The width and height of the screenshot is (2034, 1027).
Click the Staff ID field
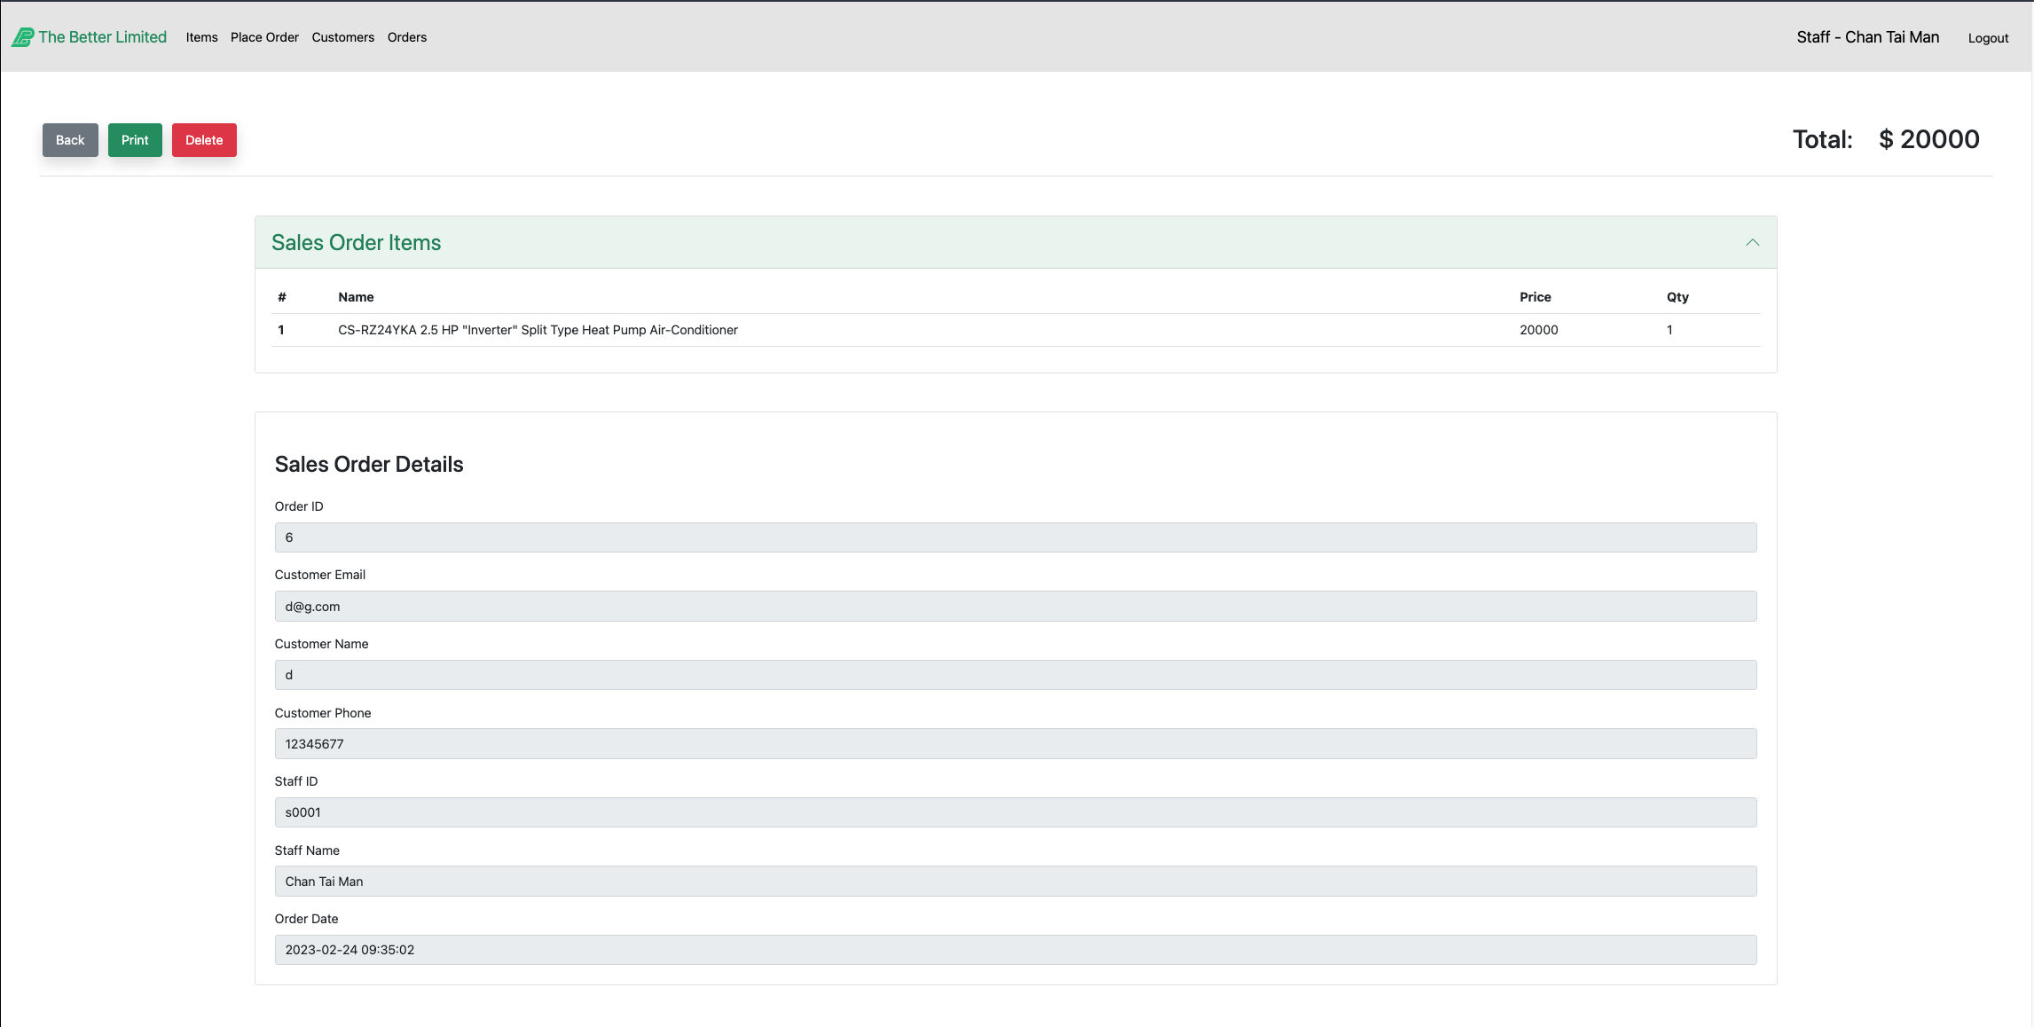pos(1015,812)
